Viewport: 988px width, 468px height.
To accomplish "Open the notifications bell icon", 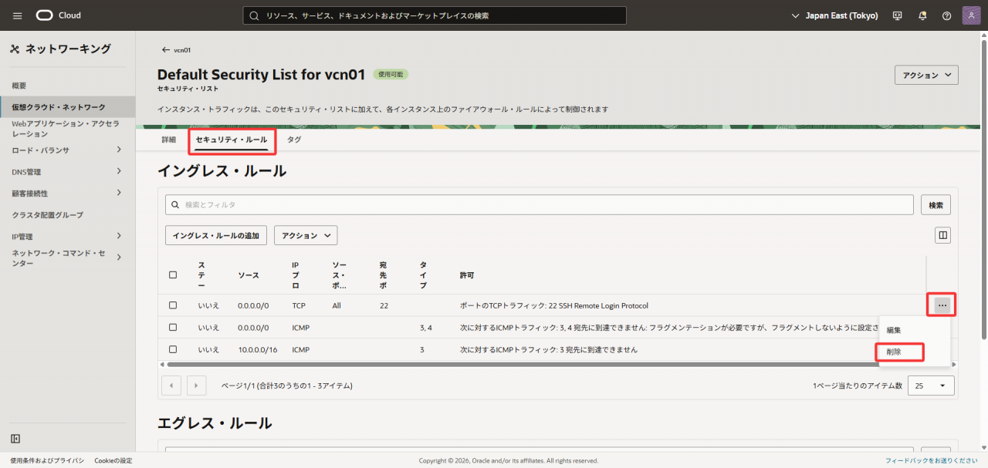I will click(922, 15).
